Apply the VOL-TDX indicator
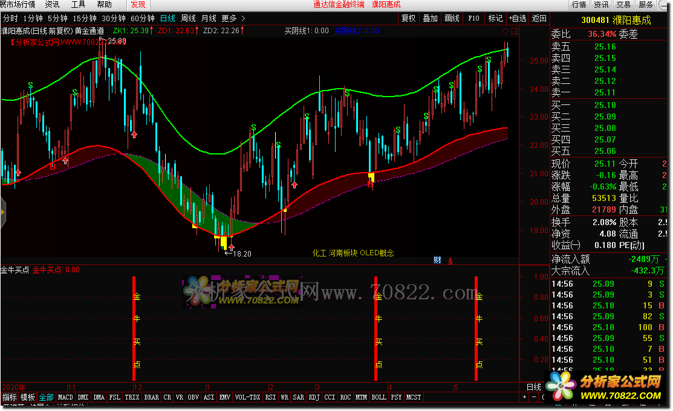This screenshot has height=411, width=673. (x=248, y=397)
